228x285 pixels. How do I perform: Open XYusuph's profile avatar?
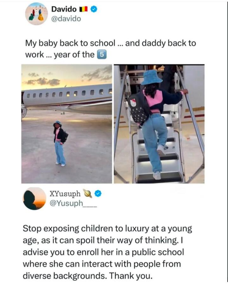pos(35,199)
